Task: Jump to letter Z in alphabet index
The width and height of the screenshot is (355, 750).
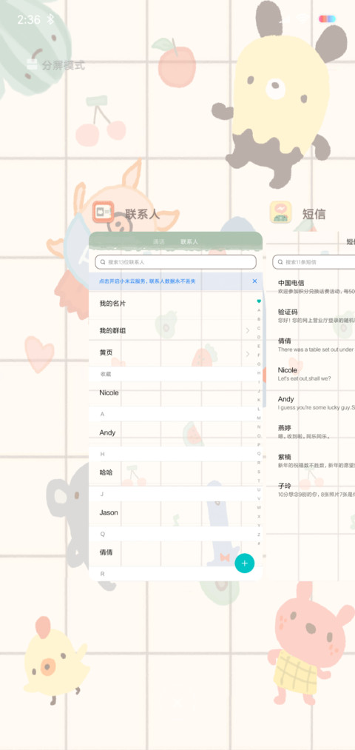Action: (259, 535)
